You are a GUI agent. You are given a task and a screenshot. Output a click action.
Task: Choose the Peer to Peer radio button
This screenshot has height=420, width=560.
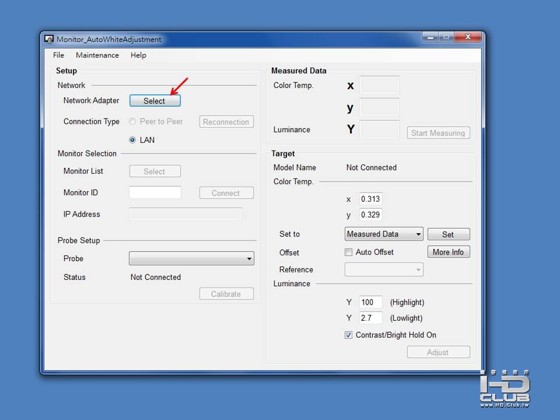132,121
